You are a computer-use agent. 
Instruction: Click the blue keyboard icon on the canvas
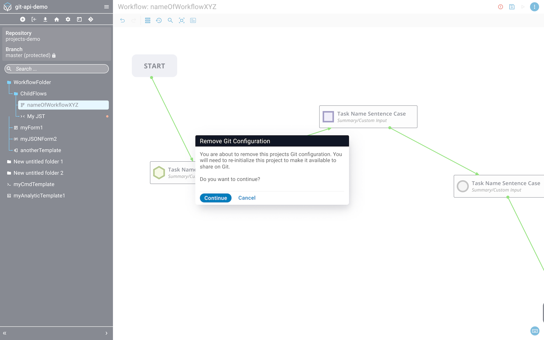click(x=535, y=331)
